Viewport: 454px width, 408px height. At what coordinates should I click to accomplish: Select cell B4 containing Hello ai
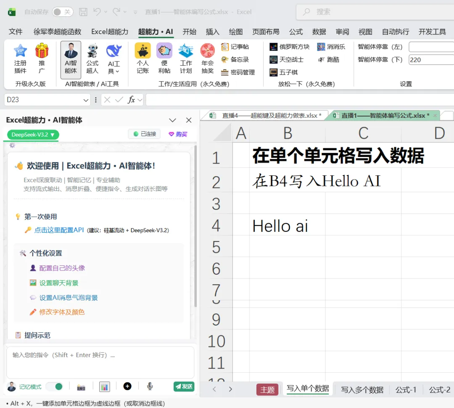click(x=287, y=225)
